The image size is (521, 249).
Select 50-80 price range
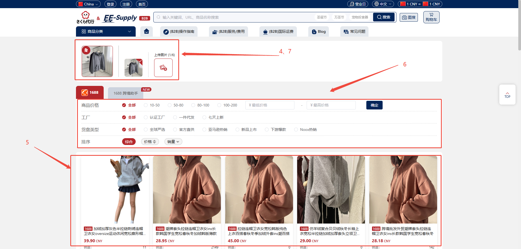[176, 105]
